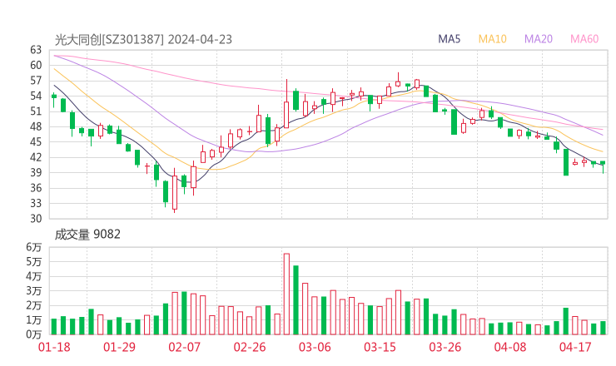The image size is (616, 366).
Task: Click the 01-29 date axis label
Action: 119,347
